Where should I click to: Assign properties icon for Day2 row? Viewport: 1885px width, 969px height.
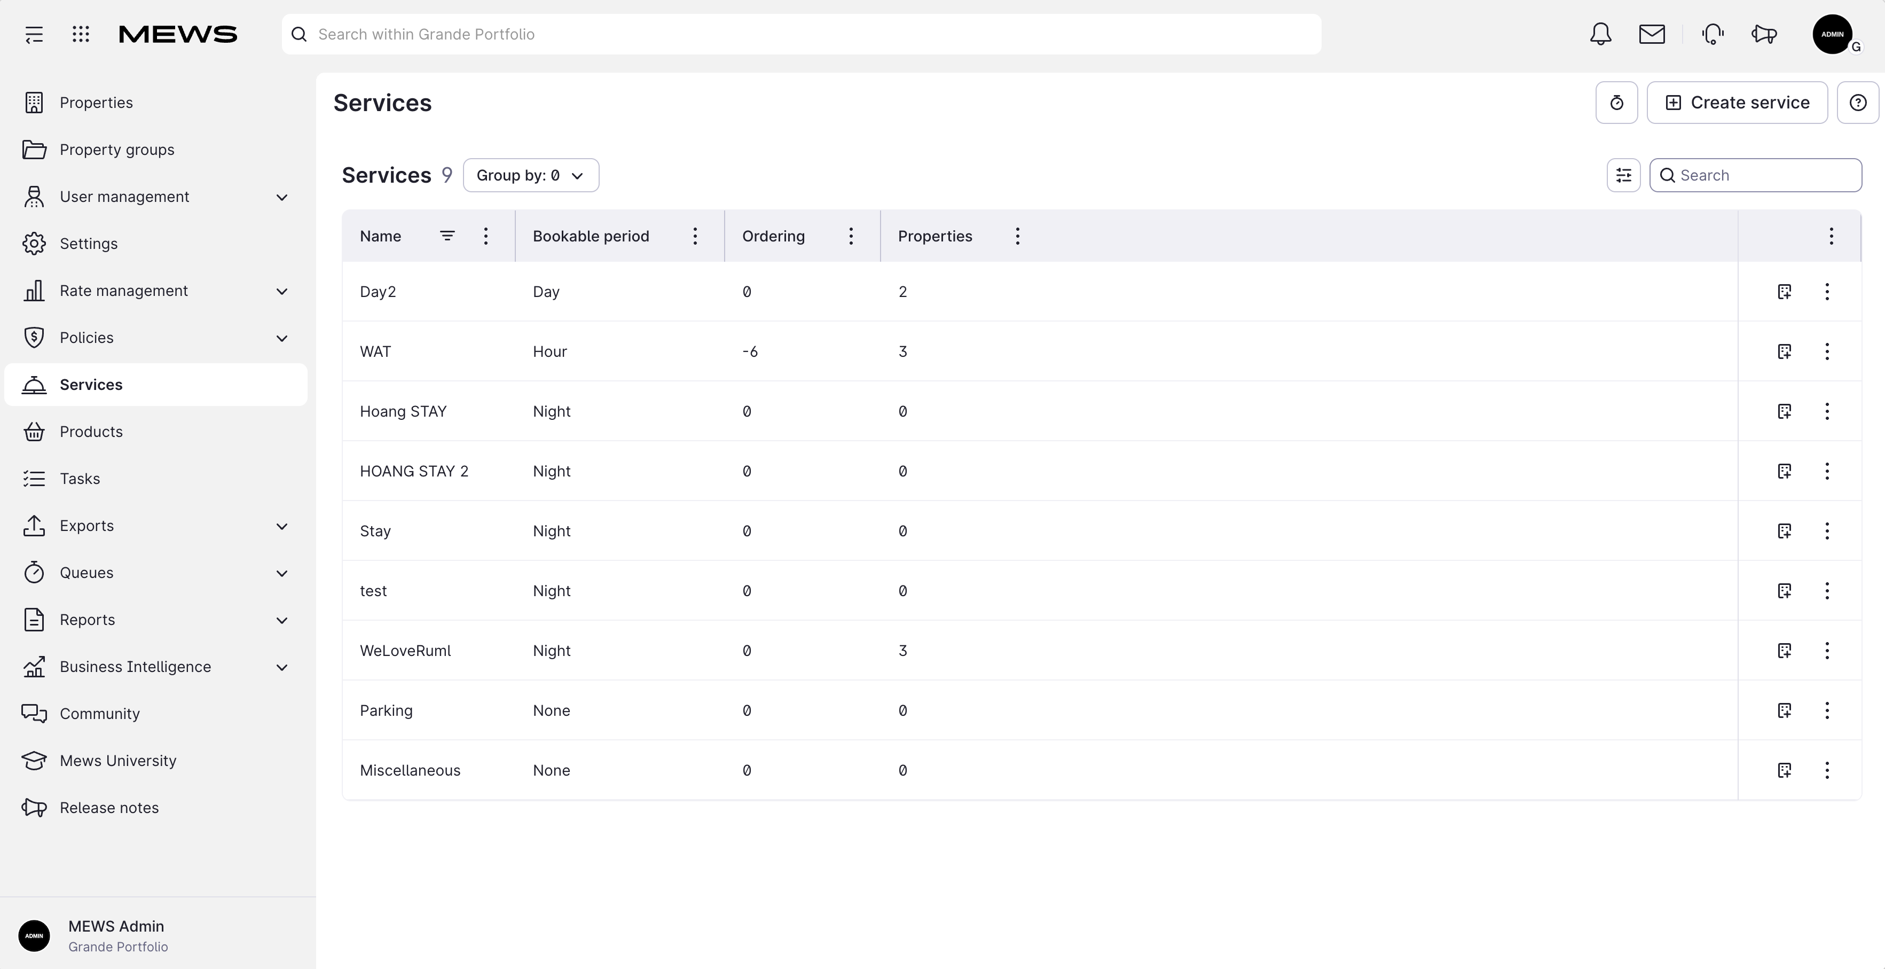click(1784, 291)
